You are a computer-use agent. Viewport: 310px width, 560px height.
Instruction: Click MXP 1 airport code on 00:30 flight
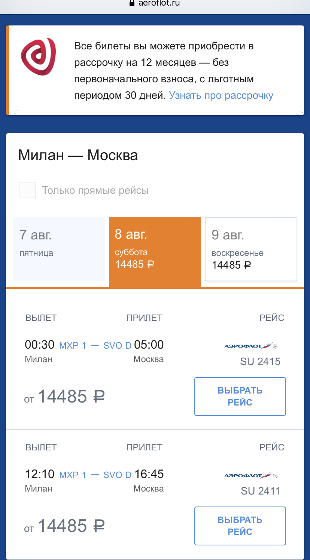(73, 345)
